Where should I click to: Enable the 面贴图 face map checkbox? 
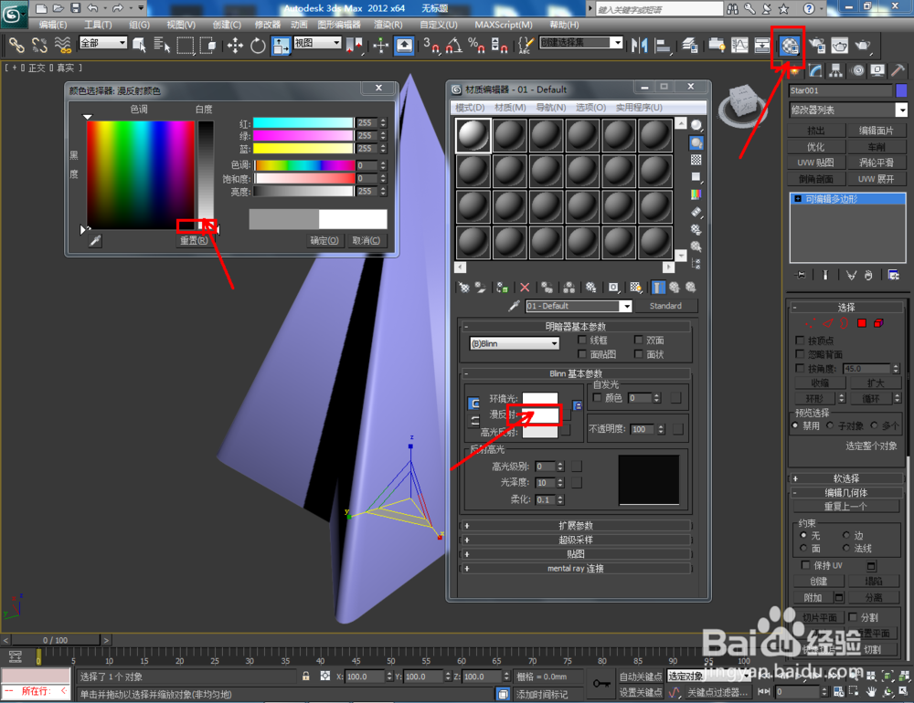pyautogui.click(x=581, y=354)
